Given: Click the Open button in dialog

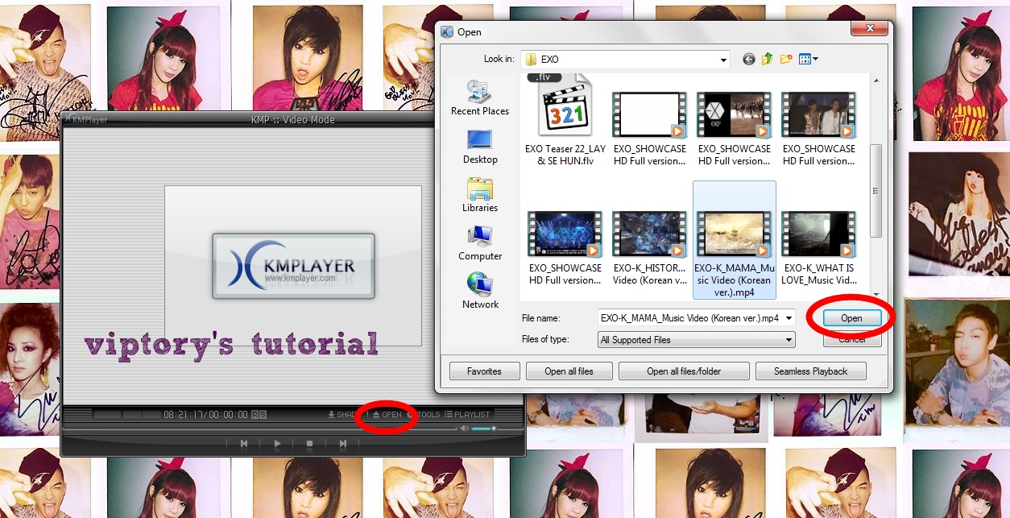Looking at the screenshot, I should pos(851,318).
